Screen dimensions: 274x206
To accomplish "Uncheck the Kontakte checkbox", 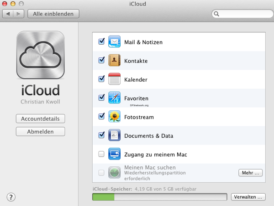I will click(x=101, y=60).
